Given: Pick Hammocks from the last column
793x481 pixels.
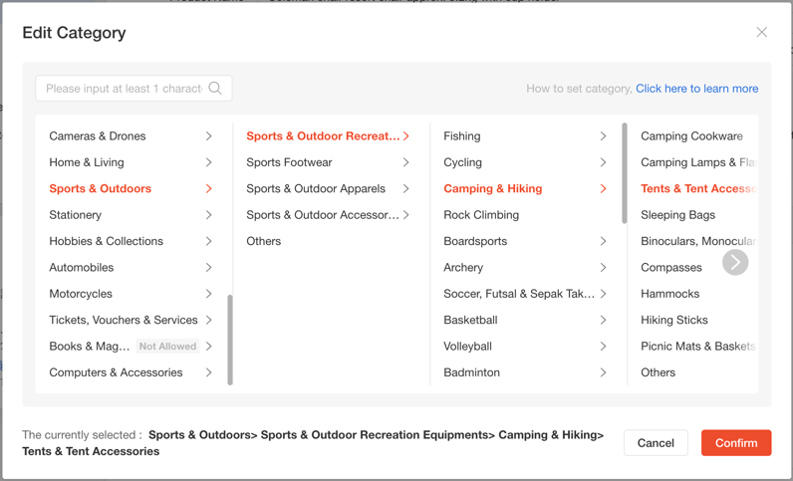Looking at the screenshot, I should [669, 294].
